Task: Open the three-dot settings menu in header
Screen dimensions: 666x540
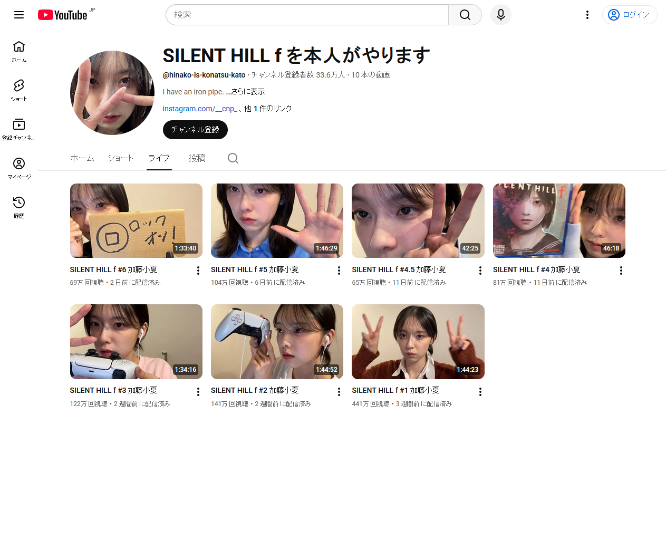Action: (587, 15)
